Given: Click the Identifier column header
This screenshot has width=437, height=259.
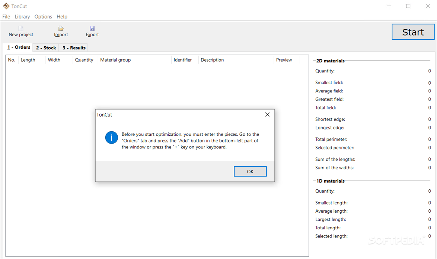Looking at the screenshot, I should pyautogui.click(x=185, y=60).
